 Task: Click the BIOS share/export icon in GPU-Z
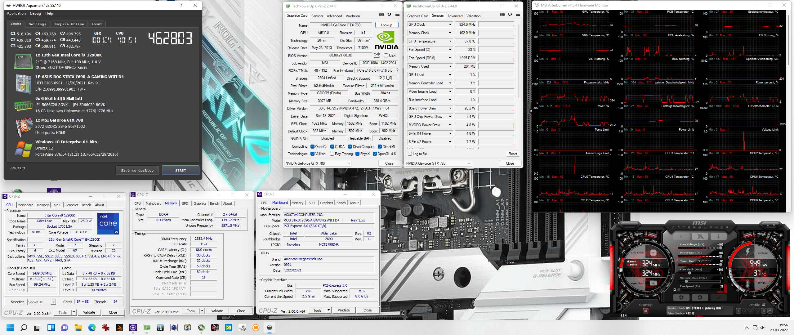[x=377, y=55]
